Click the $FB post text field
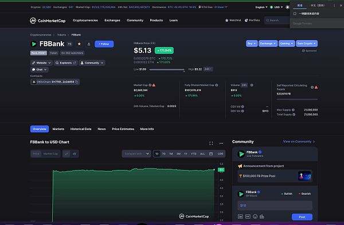 (x=275, y=206)
